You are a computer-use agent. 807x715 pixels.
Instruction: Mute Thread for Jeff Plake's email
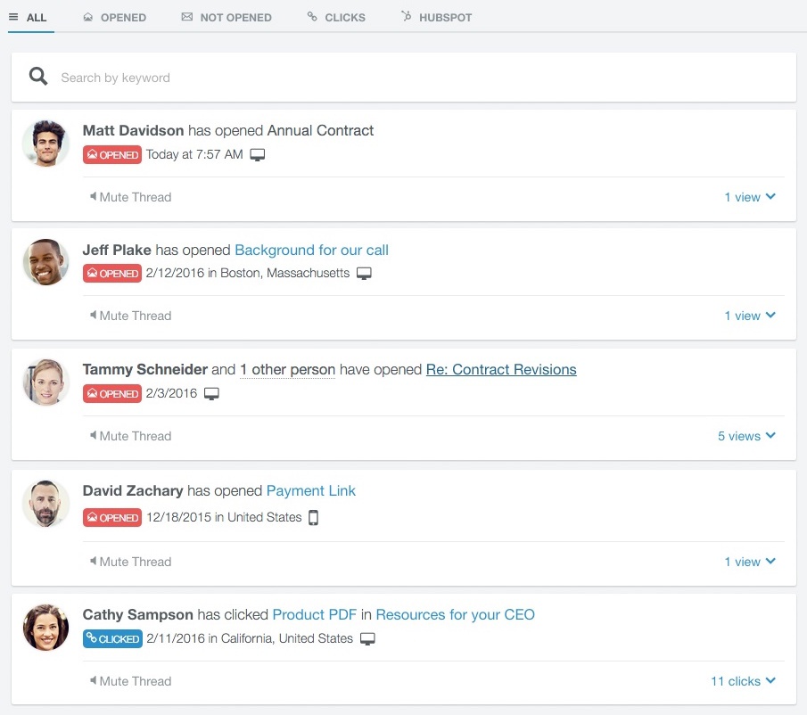pyautogui.click(x=130, y=316)
